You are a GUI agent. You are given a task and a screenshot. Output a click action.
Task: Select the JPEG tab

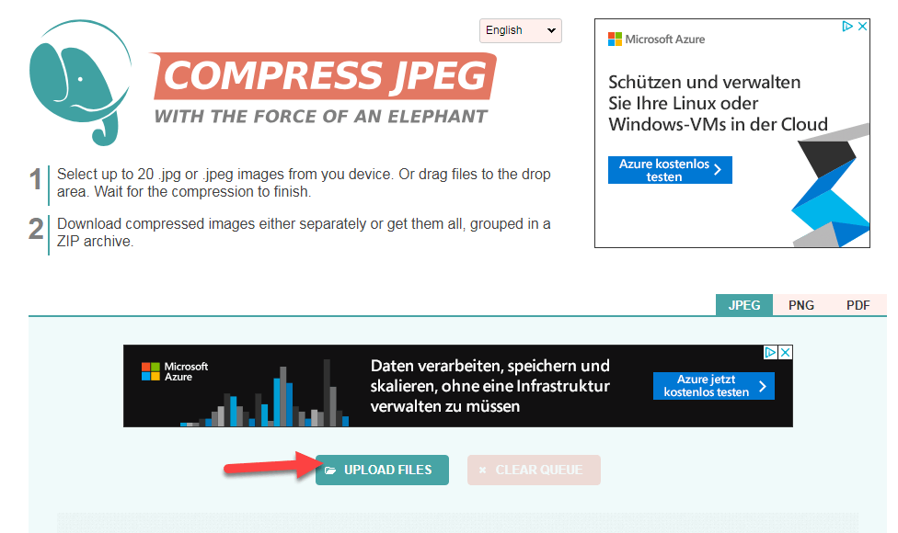pos(743,304)
